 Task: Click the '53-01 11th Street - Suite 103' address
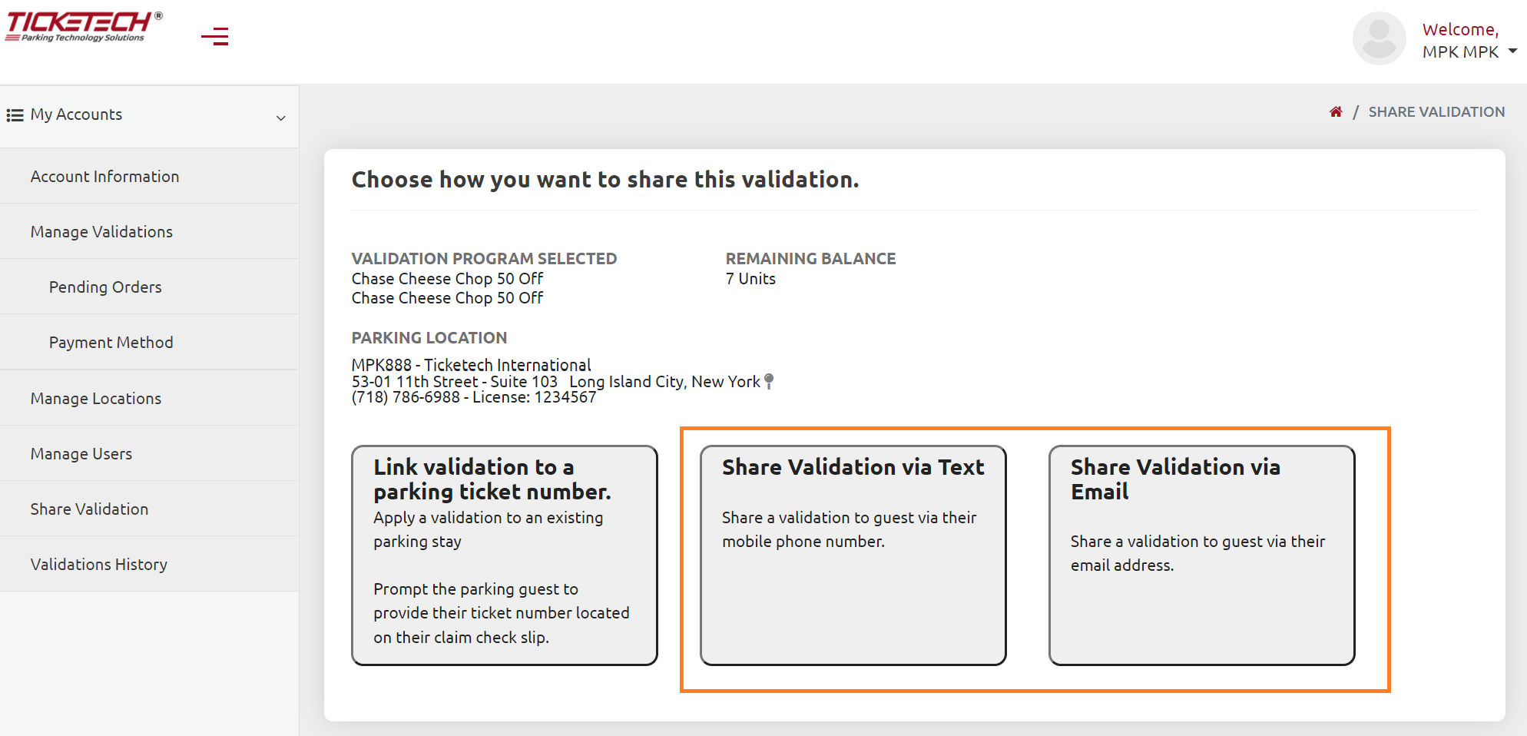455,381
